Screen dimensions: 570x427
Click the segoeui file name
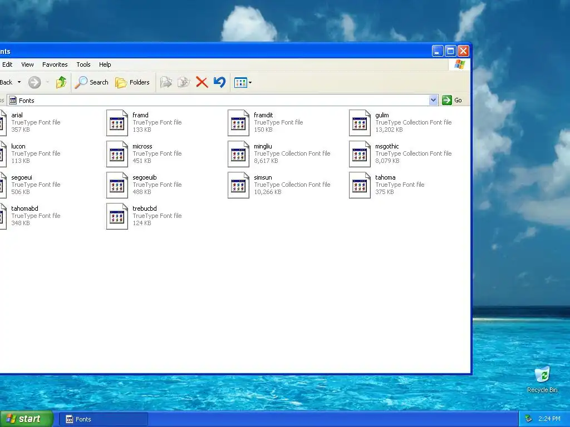(22, 177)
